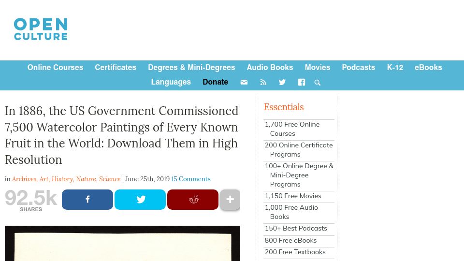The width and height of the screenshot is (464, 261).
Task: Click the Open Culture logo
Action: 41,29
